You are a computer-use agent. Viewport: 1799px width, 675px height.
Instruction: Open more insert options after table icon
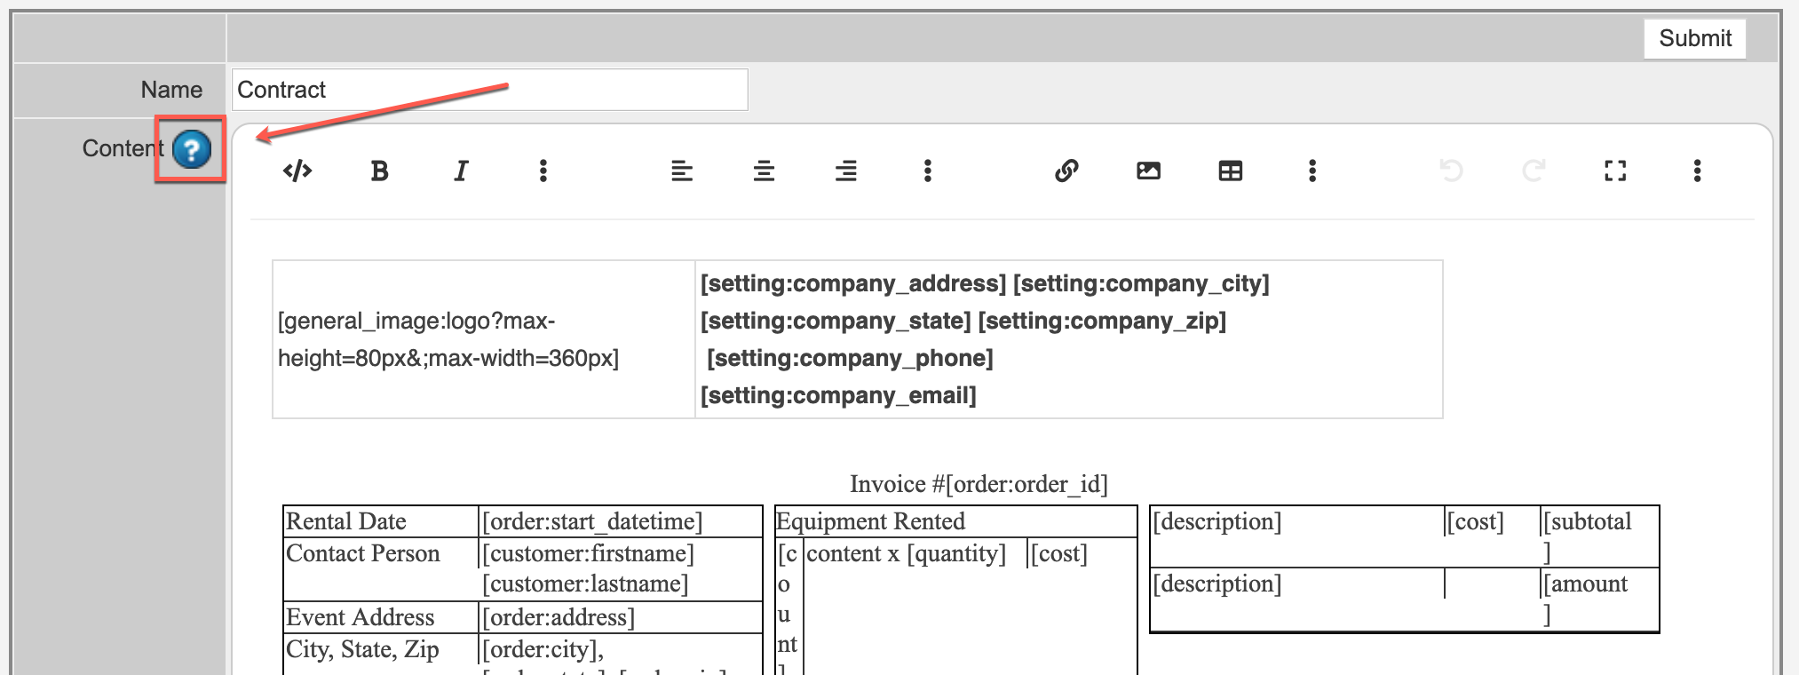(1312, 171)
